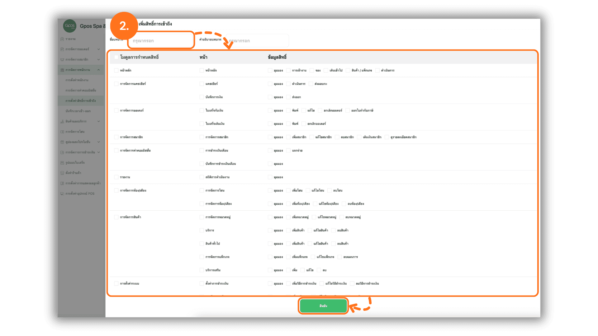Enable the จอง permission checkbox
Viewport: 598px width, 336px height.
(312, 70)
